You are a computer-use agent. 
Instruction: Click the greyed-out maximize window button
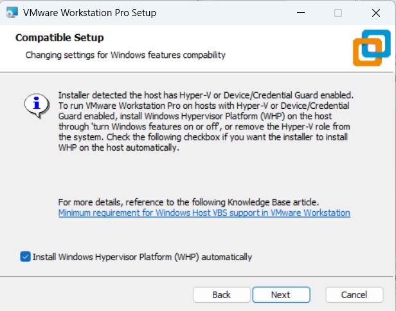pyautogui.click(x=338, y=13)
